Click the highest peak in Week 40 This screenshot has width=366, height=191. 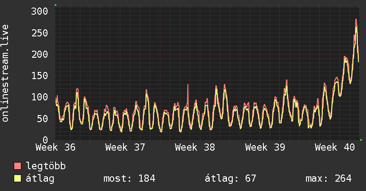tap(356, 20)
